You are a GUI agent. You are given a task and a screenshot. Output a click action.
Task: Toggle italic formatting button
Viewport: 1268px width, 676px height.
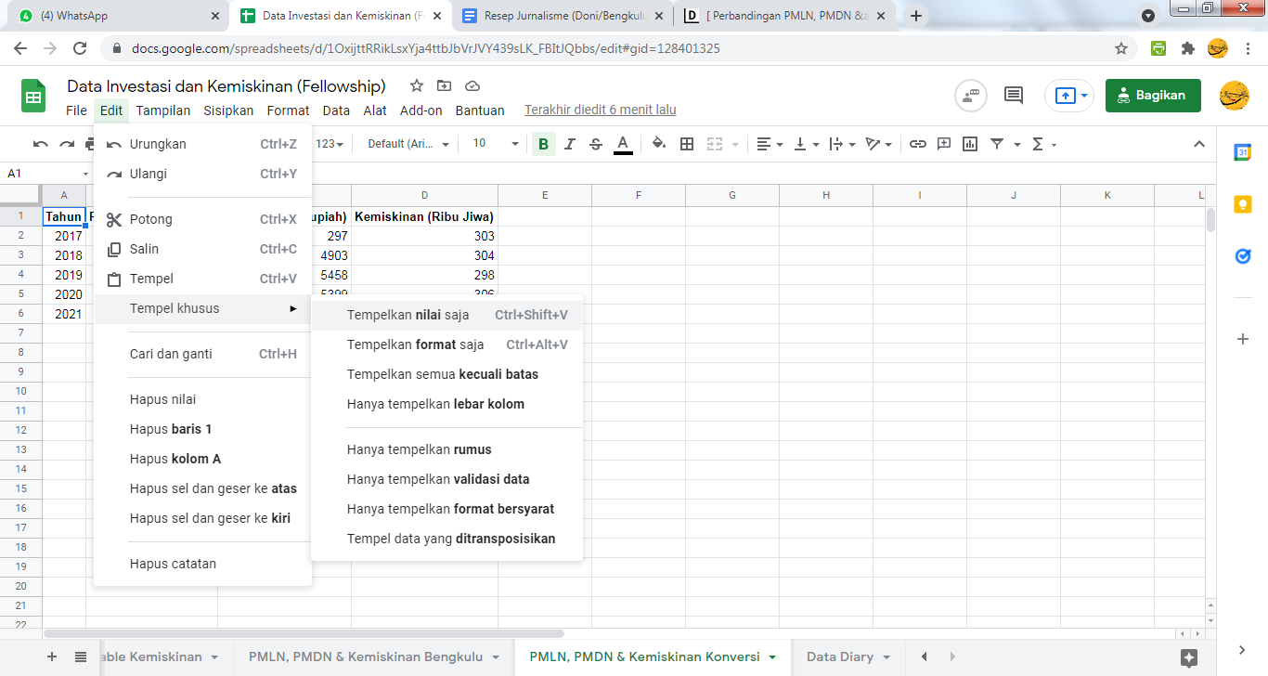coord(570,144)
